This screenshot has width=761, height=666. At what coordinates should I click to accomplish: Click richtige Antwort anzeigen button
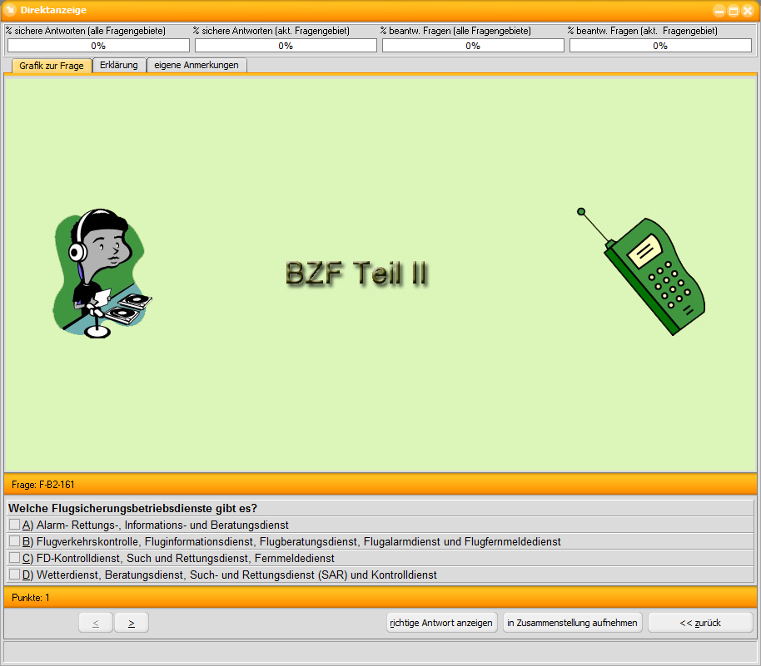(x=441, y=623)
